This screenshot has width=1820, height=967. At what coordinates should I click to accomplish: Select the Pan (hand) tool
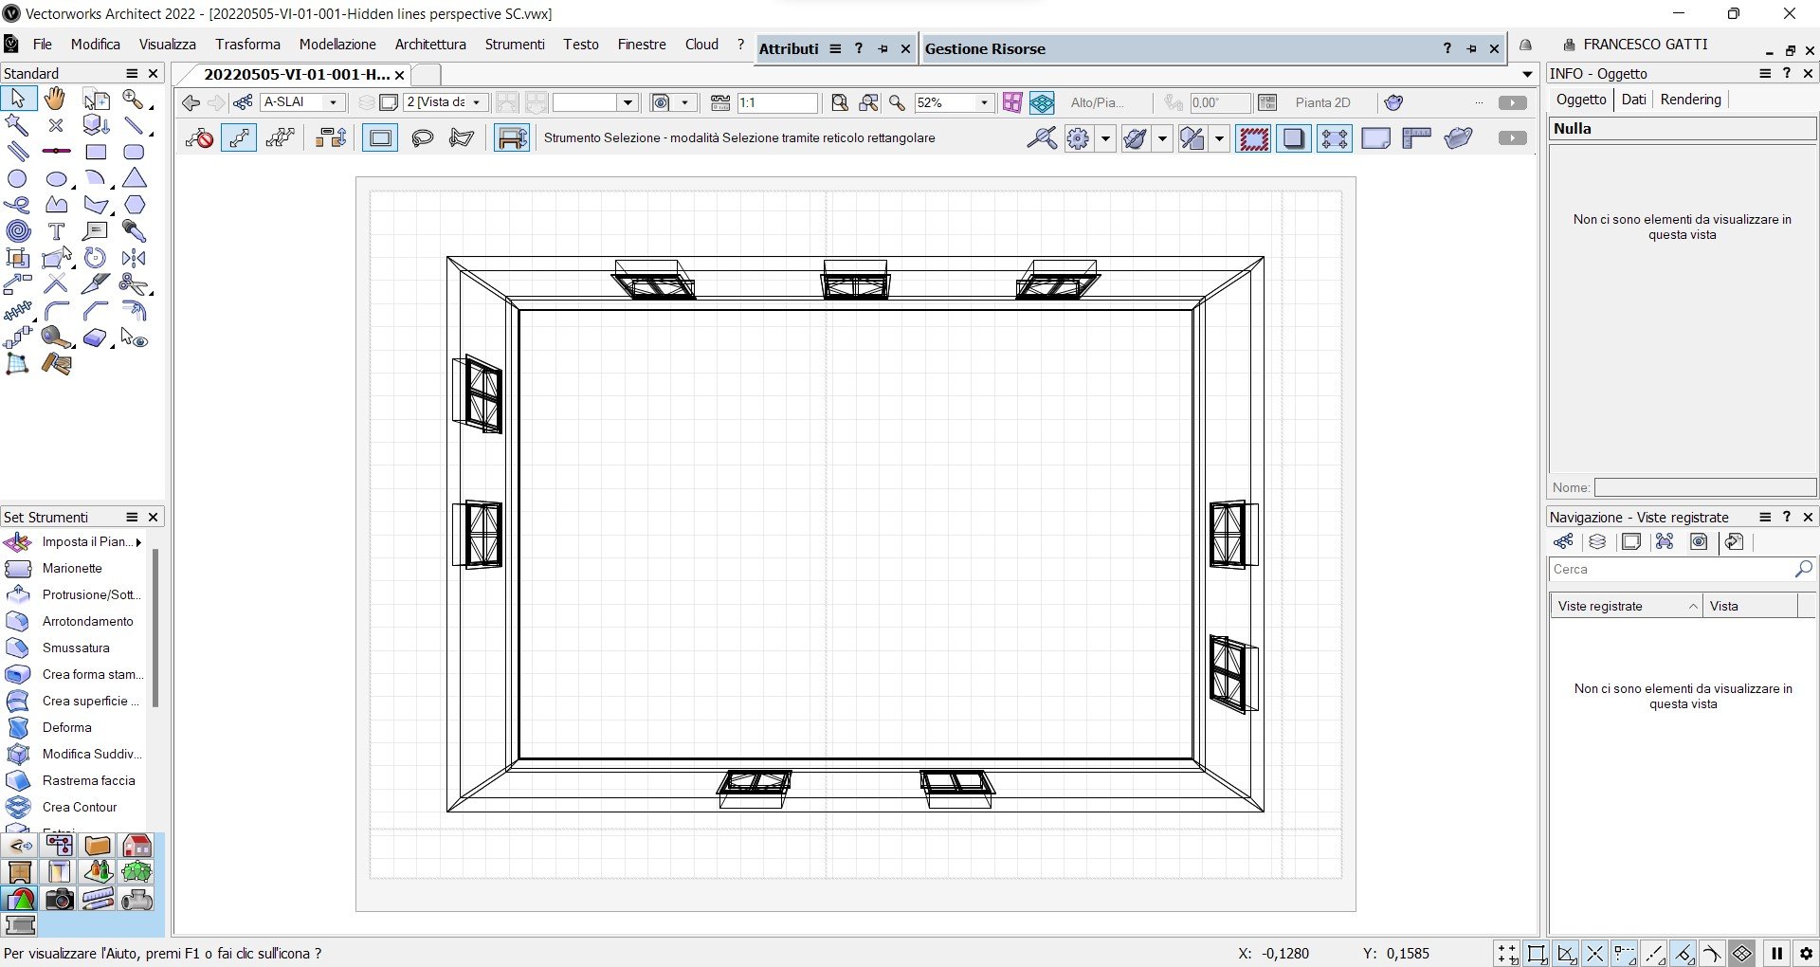[54, 99]
